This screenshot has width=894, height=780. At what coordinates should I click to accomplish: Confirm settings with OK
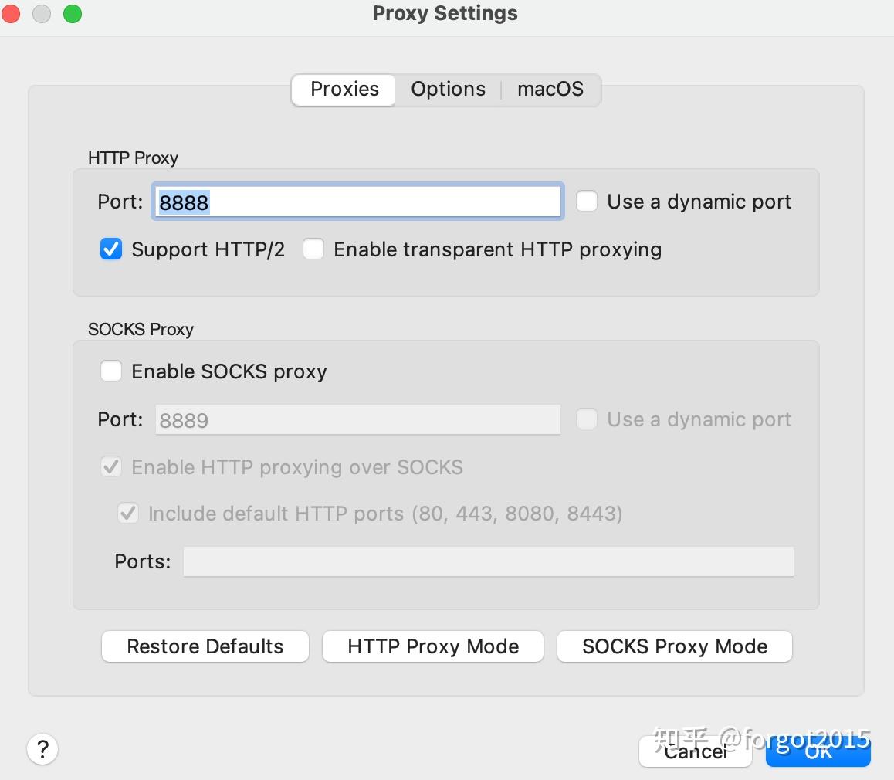click(x=818, y=750)
